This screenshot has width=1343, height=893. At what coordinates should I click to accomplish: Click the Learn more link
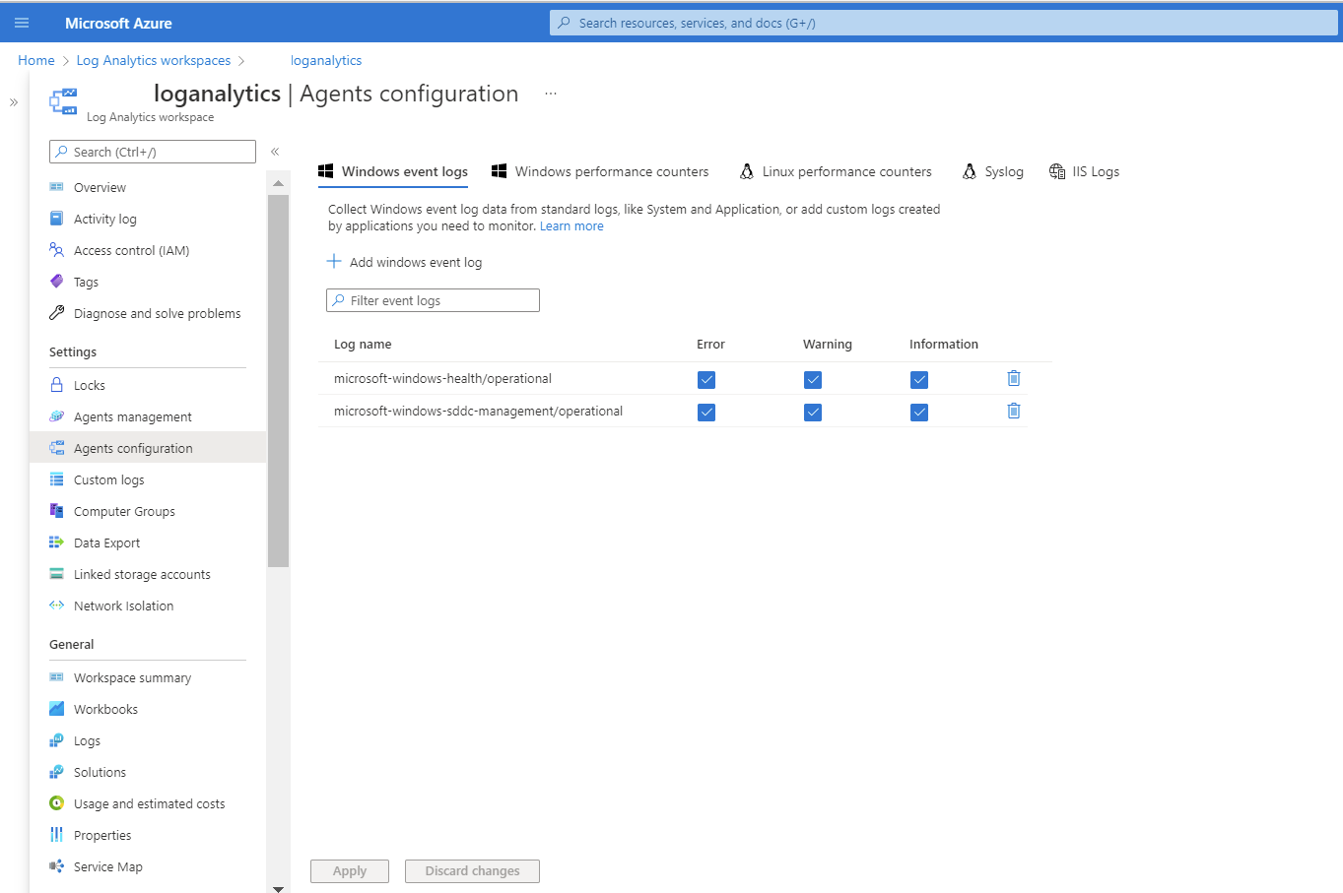[571, 225]
